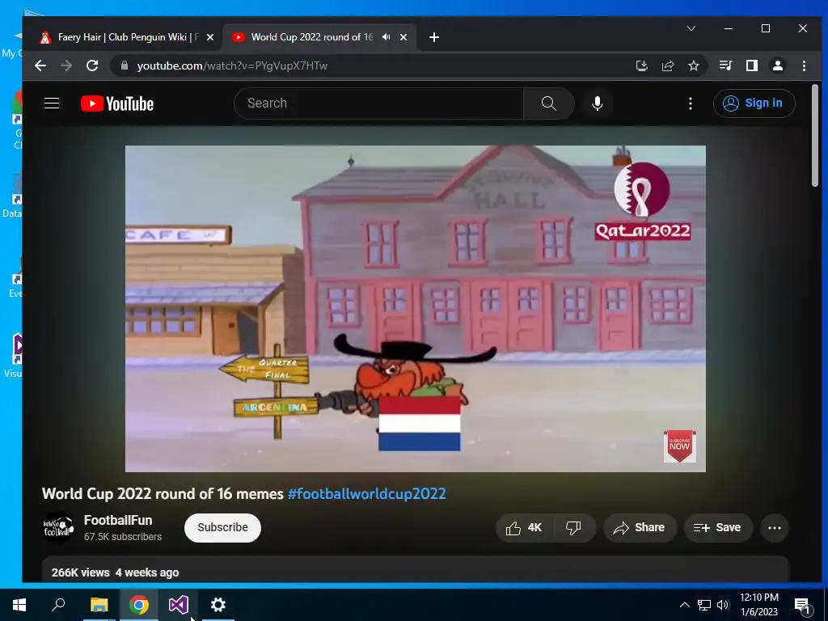828x621 pixels.
Task: Like the video with thumbs up
Action: point(525,527)
